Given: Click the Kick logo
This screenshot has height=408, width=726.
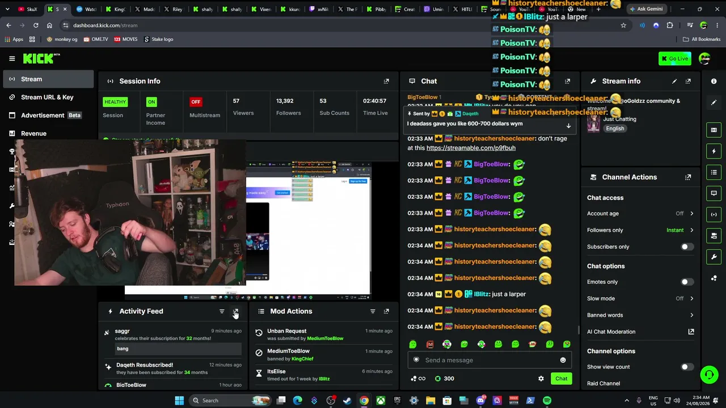Looking at the screenshot, I should (41, 58).
